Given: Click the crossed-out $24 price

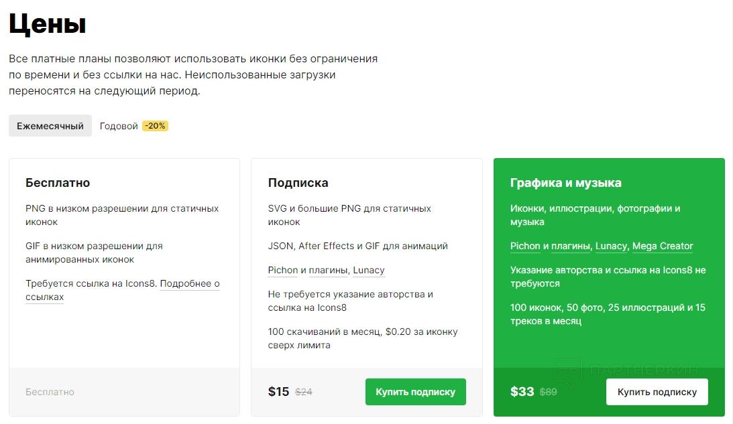Looking at the screenshot, I should click(x=304, y=393).
